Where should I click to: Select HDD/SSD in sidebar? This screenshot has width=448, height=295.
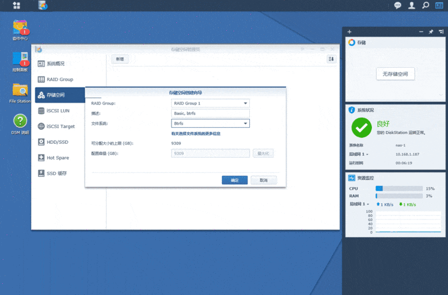coord(60,142)
